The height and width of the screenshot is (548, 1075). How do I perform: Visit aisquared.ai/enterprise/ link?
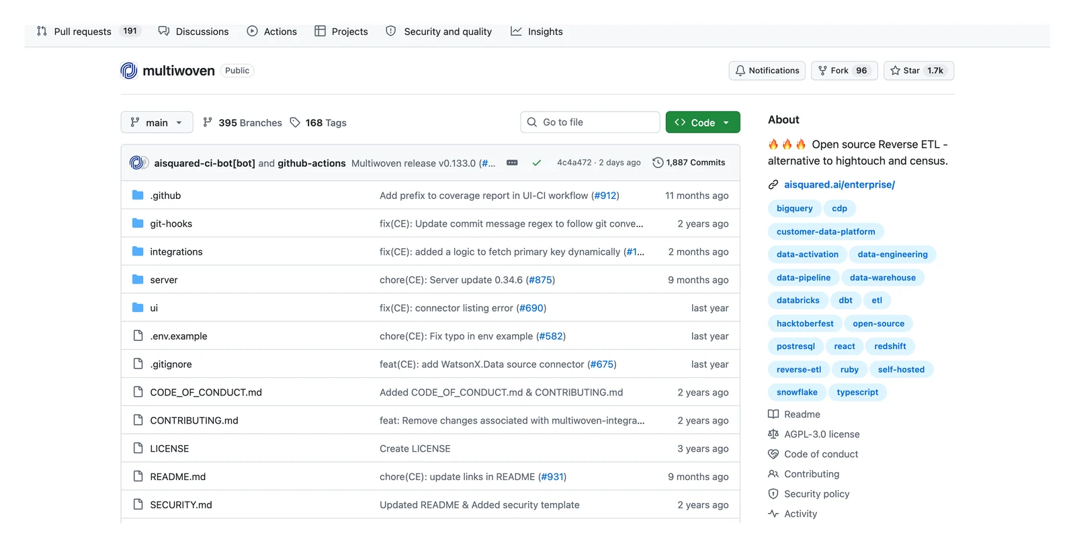[x=839, y=184]
